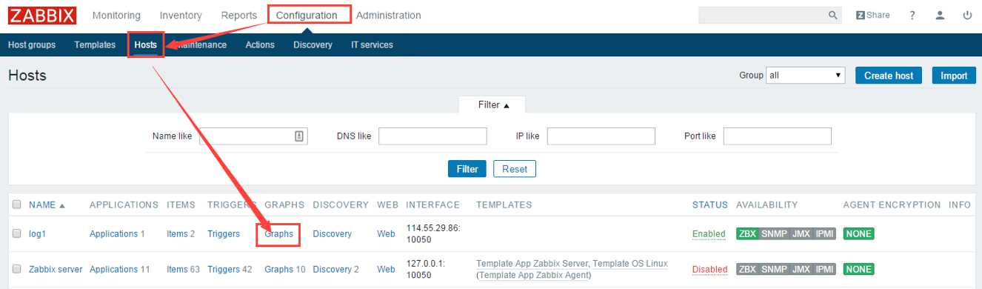Open the user profile icon

(941, 15)
